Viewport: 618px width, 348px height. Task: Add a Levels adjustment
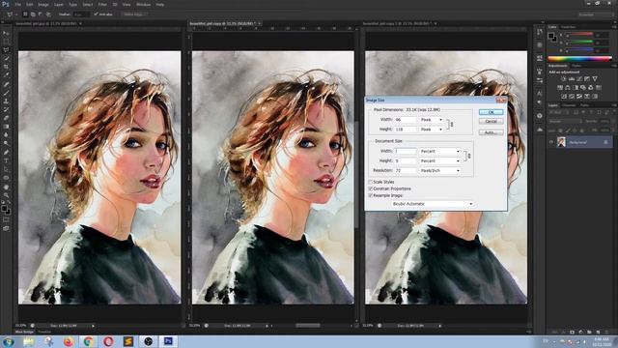pyautogui.click(x=572, y=79)
